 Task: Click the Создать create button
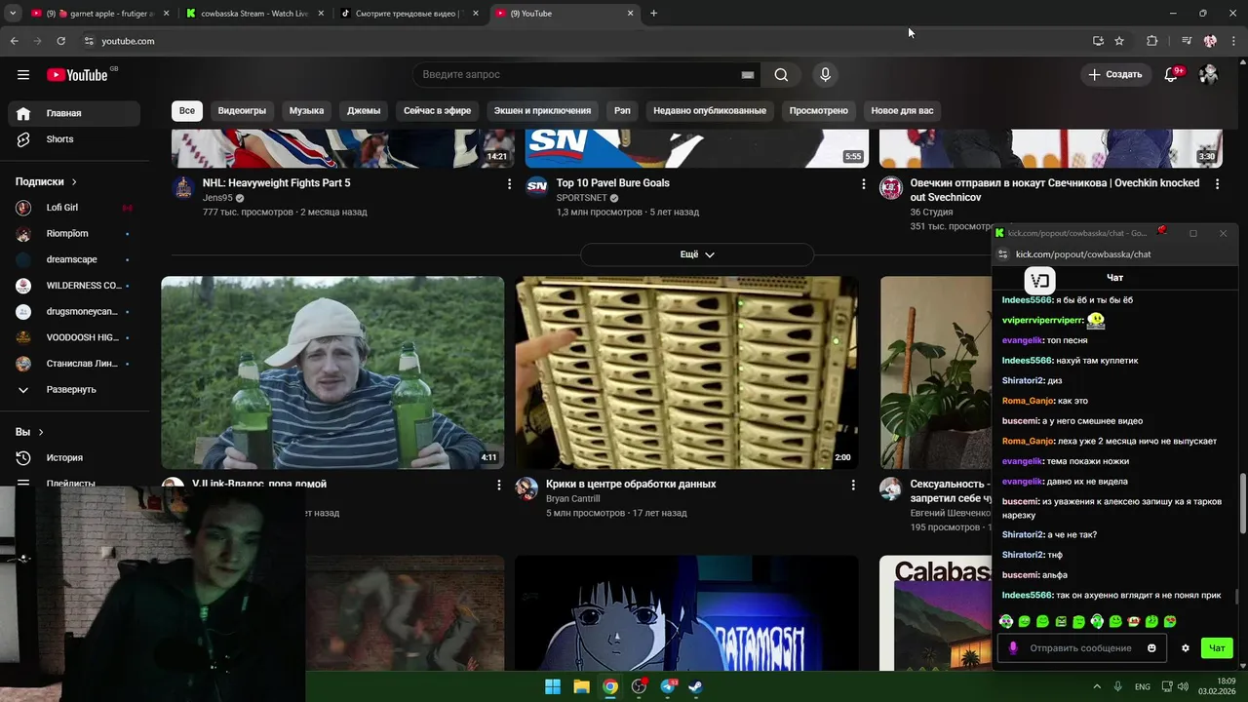pos(1114,74)
